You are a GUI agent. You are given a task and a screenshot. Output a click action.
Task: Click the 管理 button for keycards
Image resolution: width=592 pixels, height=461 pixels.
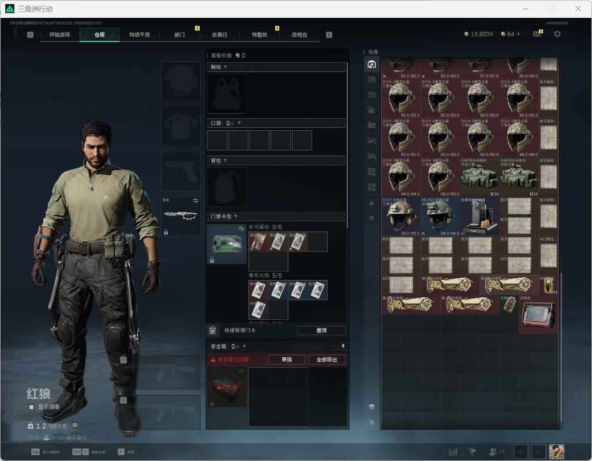pyautogui.click(x=321, y=331)
